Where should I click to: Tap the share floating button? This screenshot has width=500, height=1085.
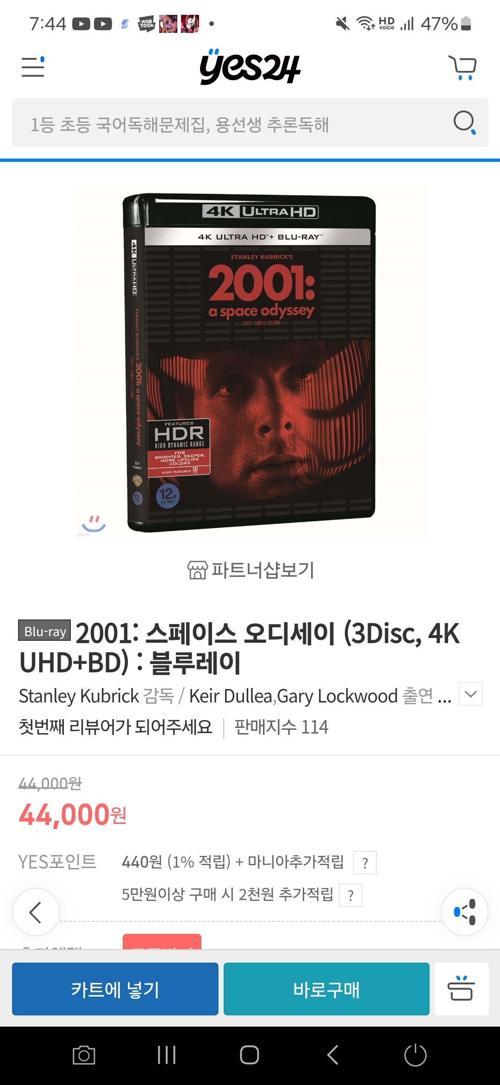[464, 912]
